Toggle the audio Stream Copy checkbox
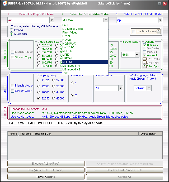This screenshot has height=182, width=169. (13, 91)
